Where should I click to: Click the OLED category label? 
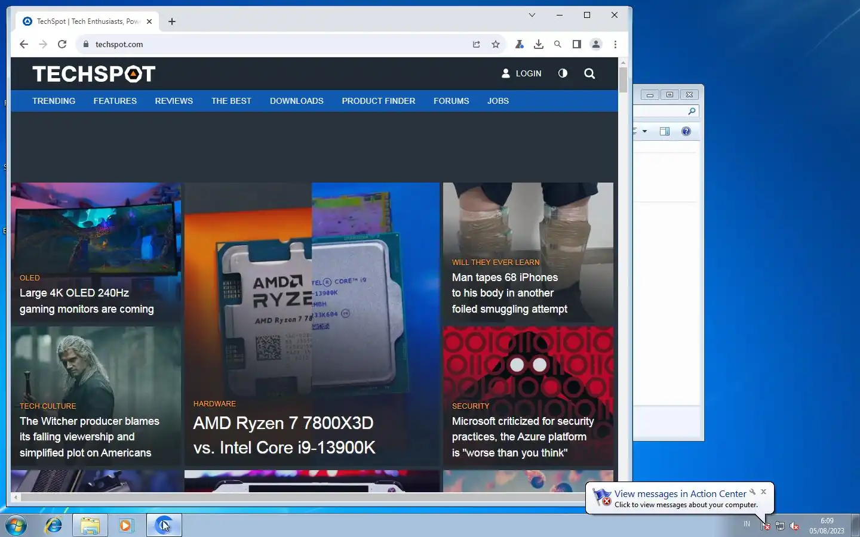coord(30,278)
